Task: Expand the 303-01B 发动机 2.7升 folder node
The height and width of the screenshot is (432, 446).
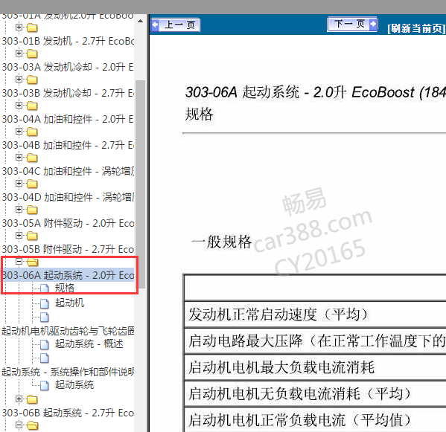Action: coord(19,54)
